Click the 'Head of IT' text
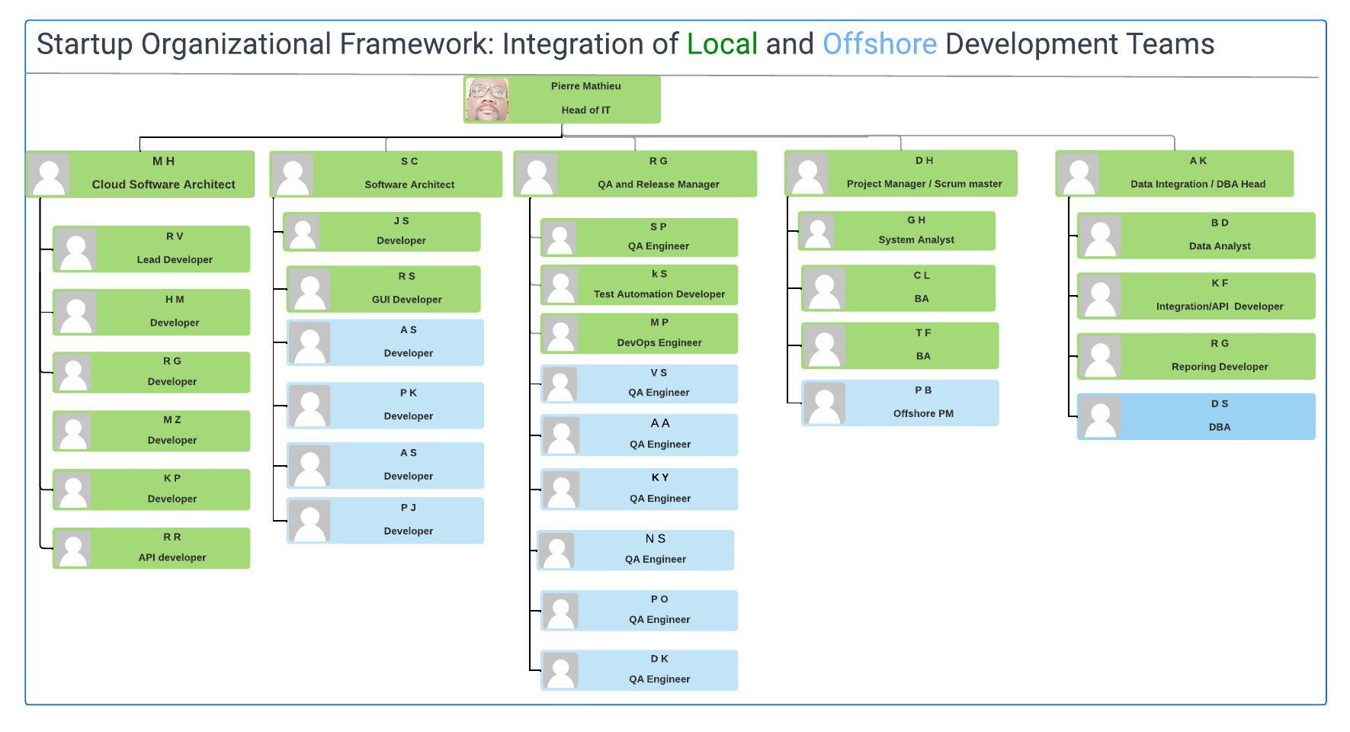 (x=585, y=110)
